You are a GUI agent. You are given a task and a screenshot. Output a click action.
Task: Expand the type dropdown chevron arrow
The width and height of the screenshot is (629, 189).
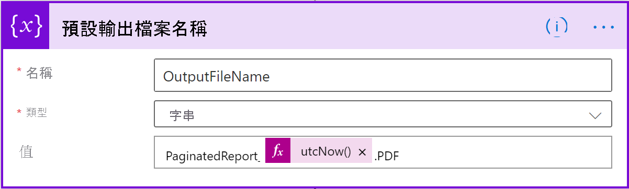(596, 115)
